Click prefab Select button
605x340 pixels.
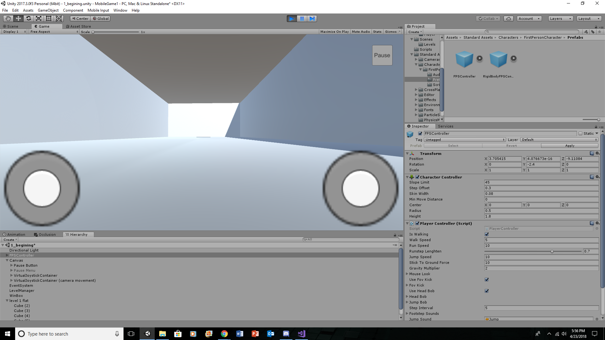[x=453, y=146]
